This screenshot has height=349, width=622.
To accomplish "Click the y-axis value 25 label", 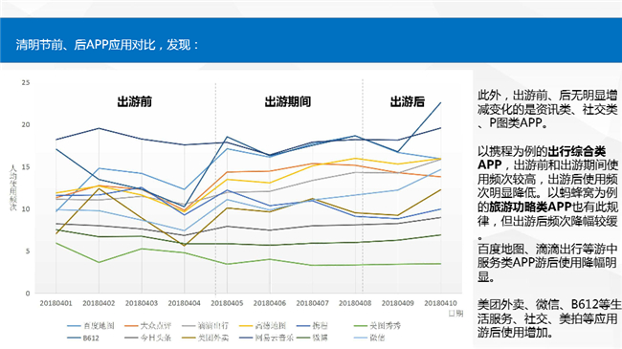I will pos(26,82).
